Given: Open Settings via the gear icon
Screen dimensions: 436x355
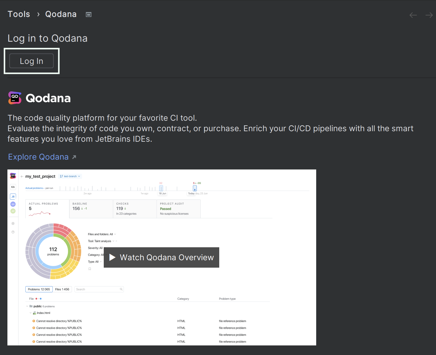Looking at the screenshot, I should click(13, 223).
